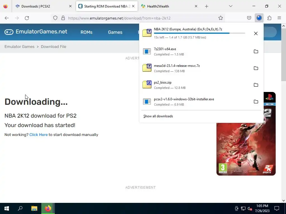Open the notification center icon

point(277,208)
